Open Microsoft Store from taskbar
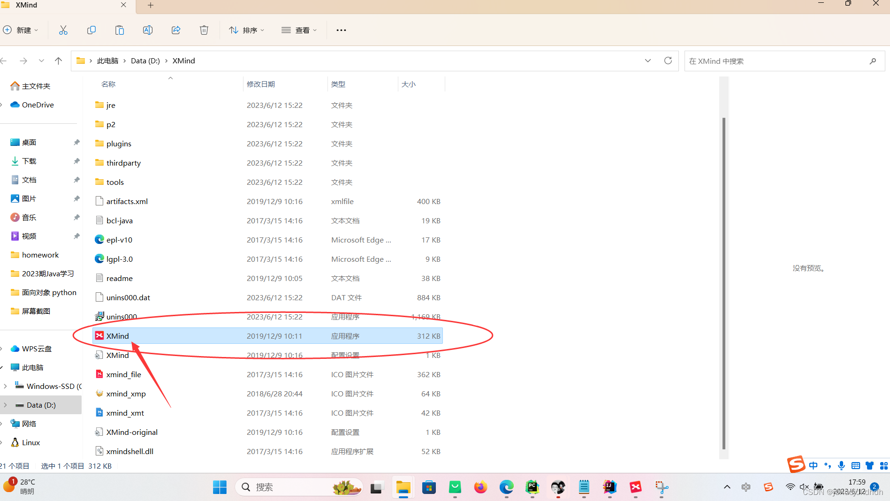890x501 pixels. [x=429, y=487]
